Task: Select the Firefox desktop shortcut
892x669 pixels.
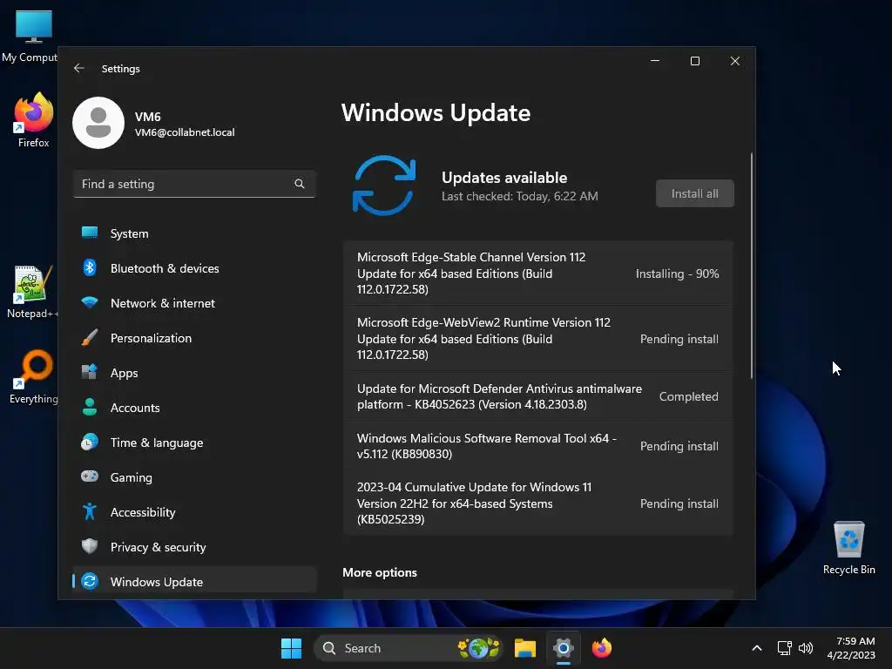Action: coord(33,120)
